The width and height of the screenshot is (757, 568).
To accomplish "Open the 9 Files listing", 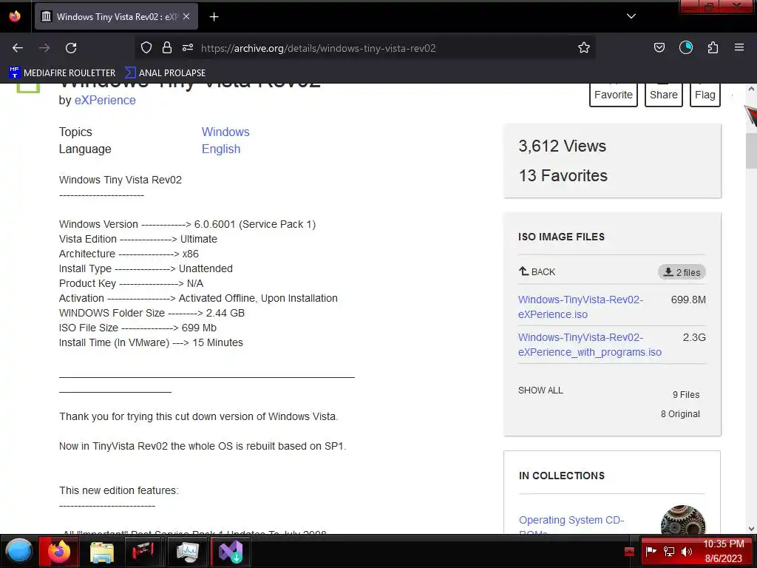I will tap(686, 395).
